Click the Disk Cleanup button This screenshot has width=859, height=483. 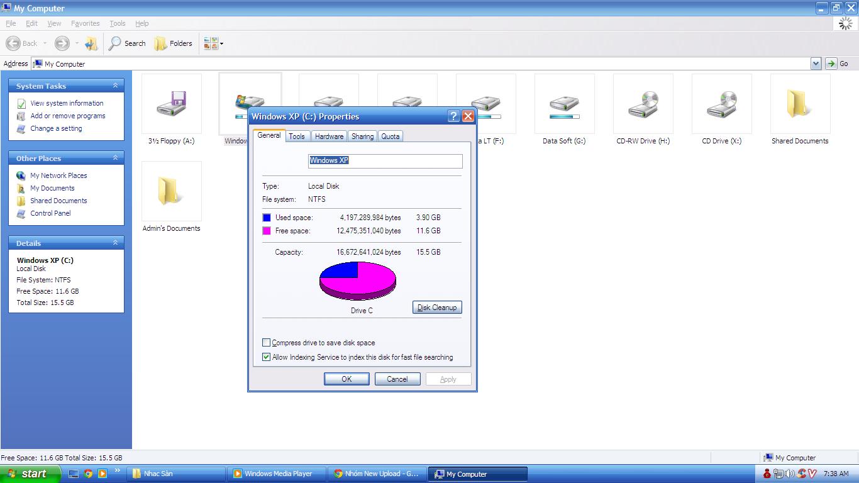click(x=437, y=308)
